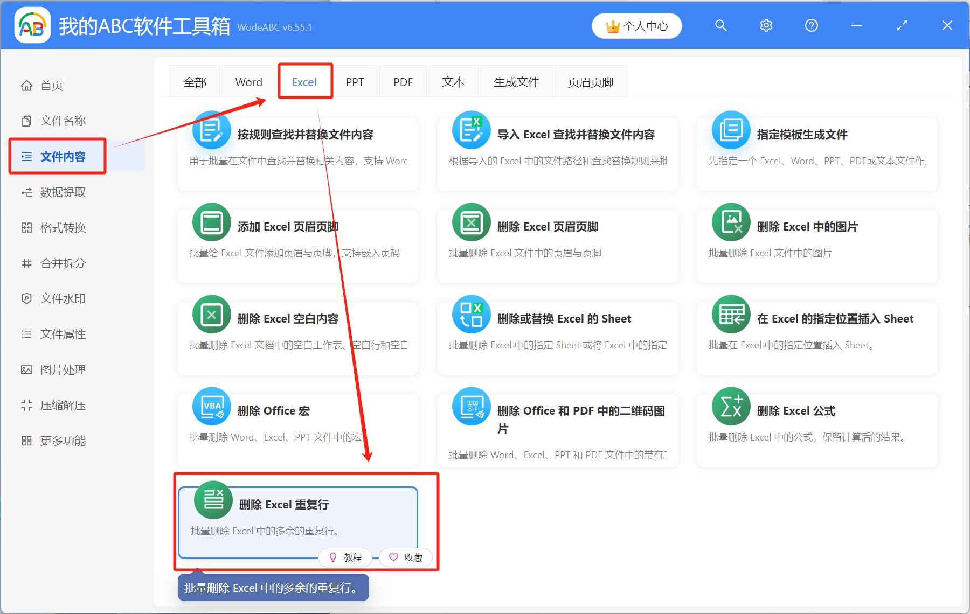
Task: Click the 图片处理 picture icon
Action: (x=26, y=370)
